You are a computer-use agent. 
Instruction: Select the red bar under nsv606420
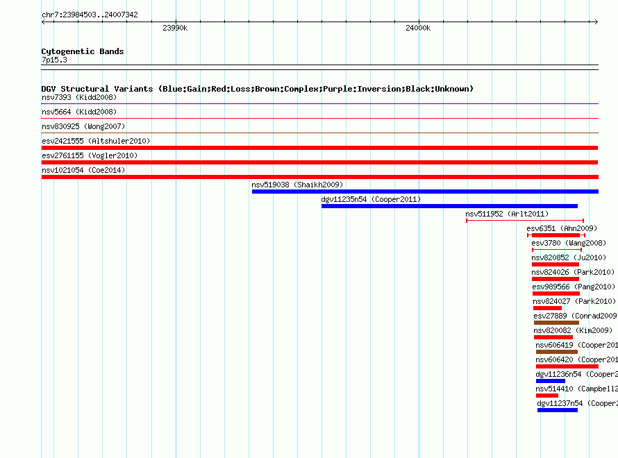[x=567, y=366]
